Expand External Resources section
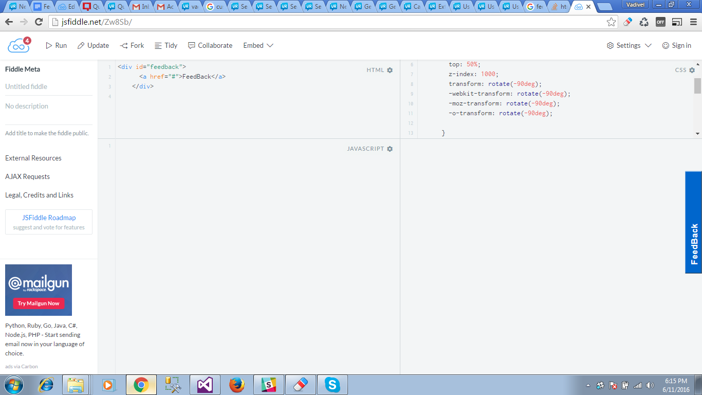 [33, 158]
